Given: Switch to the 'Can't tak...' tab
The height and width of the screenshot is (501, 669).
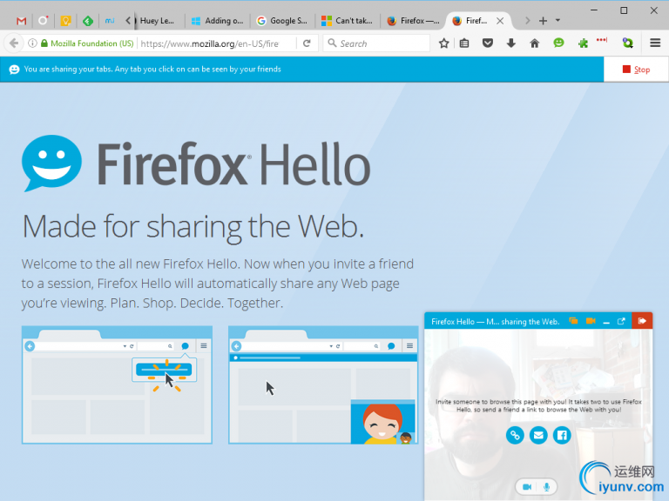Looking at the screenshot, I should tap(348, 21).
